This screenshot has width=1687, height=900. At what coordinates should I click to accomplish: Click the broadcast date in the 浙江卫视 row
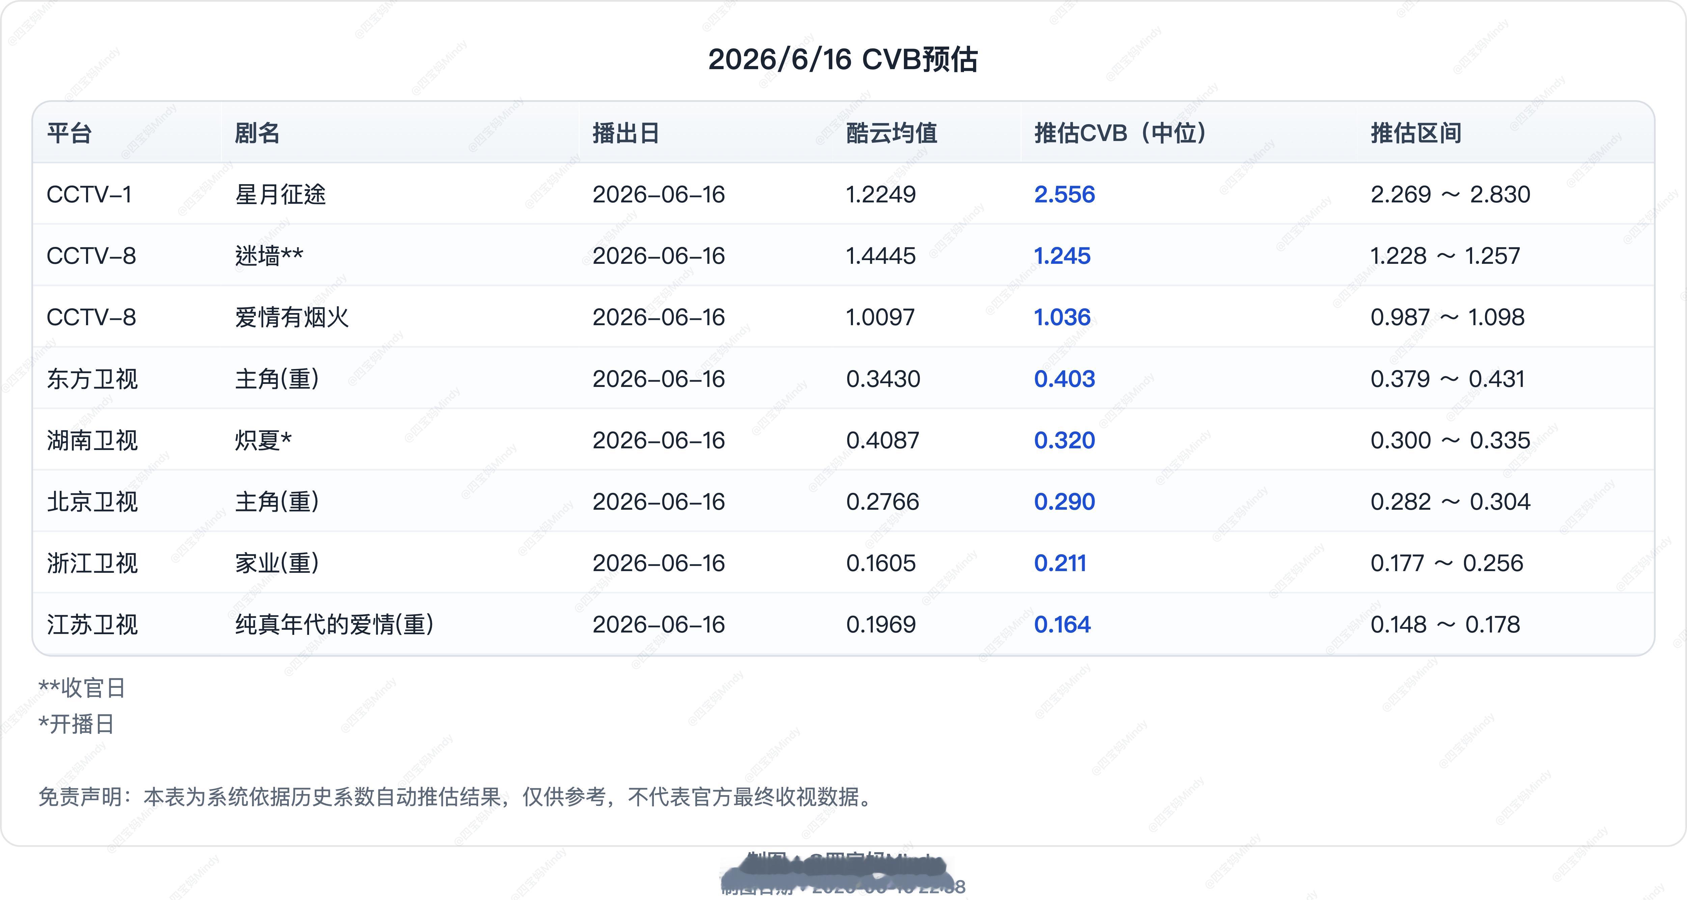pos(659,564)
